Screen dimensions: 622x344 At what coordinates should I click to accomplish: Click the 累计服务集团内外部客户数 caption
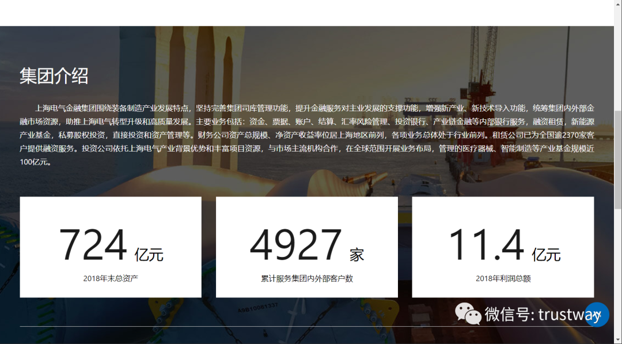307,278
